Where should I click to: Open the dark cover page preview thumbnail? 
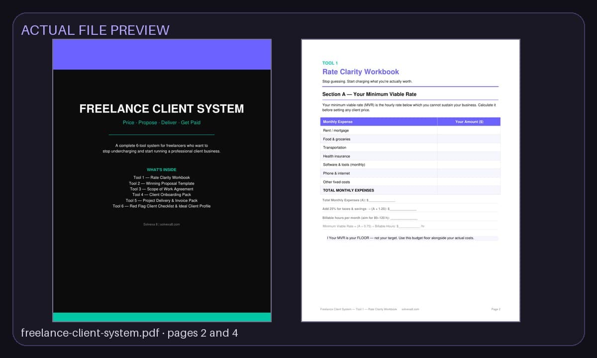[162, 180]
